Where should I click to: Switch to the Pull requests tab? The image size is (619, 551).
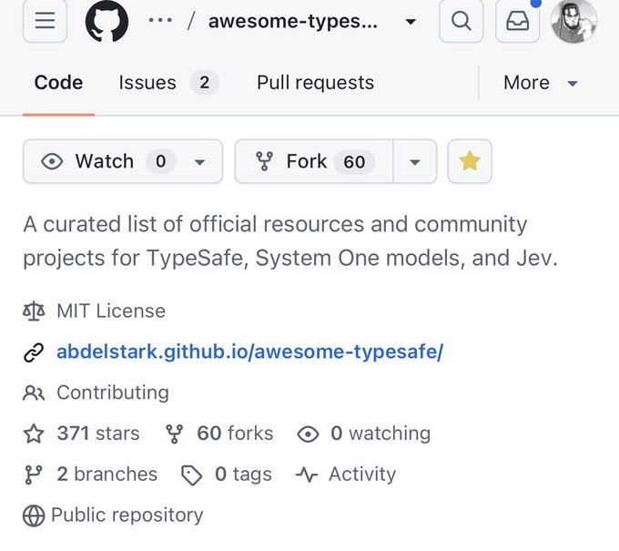click(x=315, y=83)
